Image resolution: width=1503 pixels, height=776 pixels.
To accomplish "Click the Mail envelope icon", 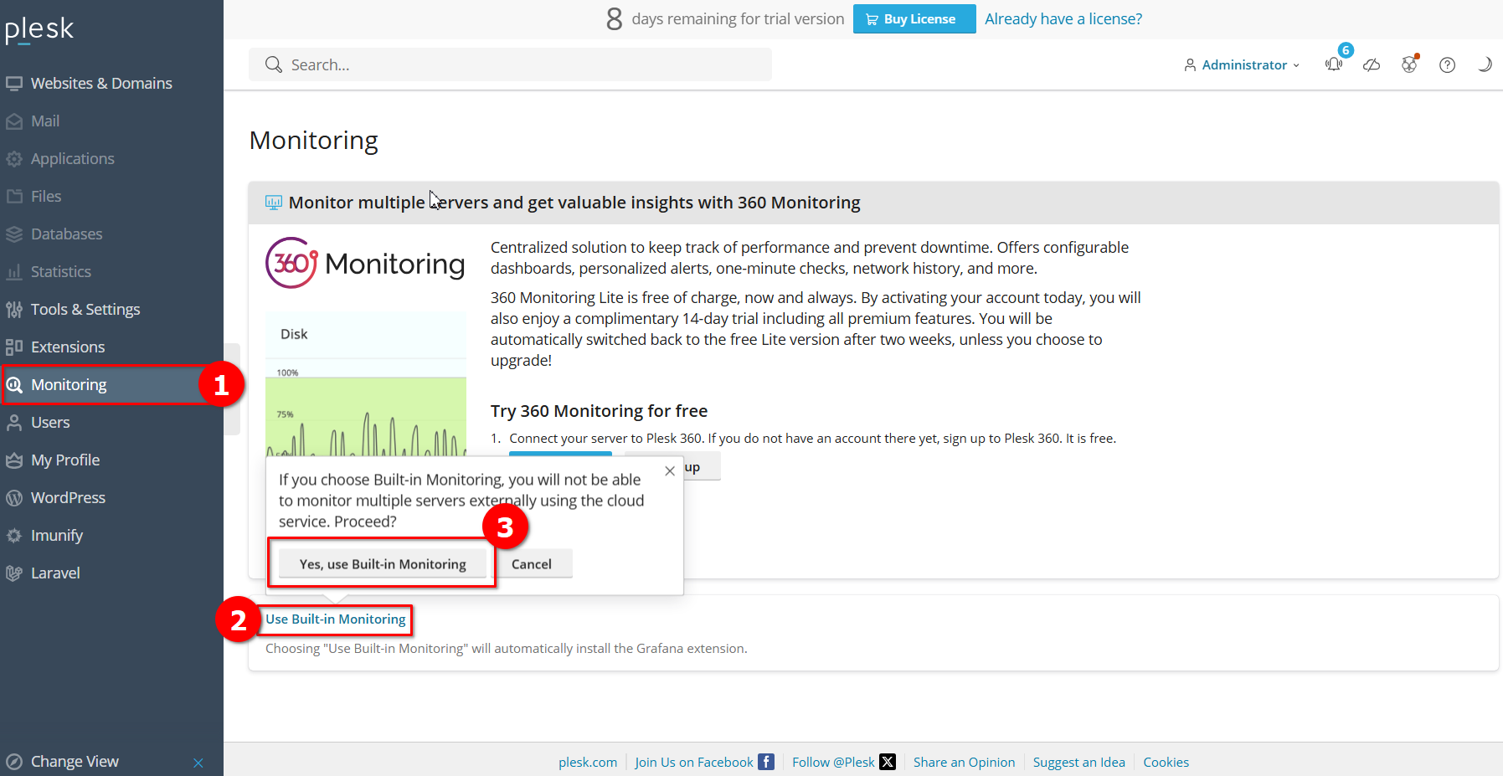I will pyautogui.click(x=14, y=121).
